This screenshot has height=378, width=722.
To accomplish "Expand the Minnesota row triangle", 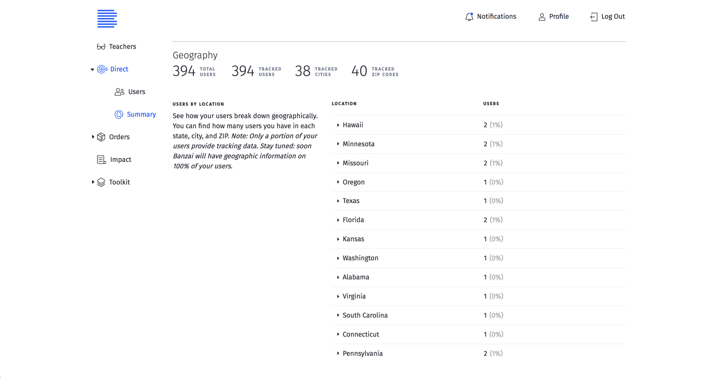I will click(x=338, y=144).
